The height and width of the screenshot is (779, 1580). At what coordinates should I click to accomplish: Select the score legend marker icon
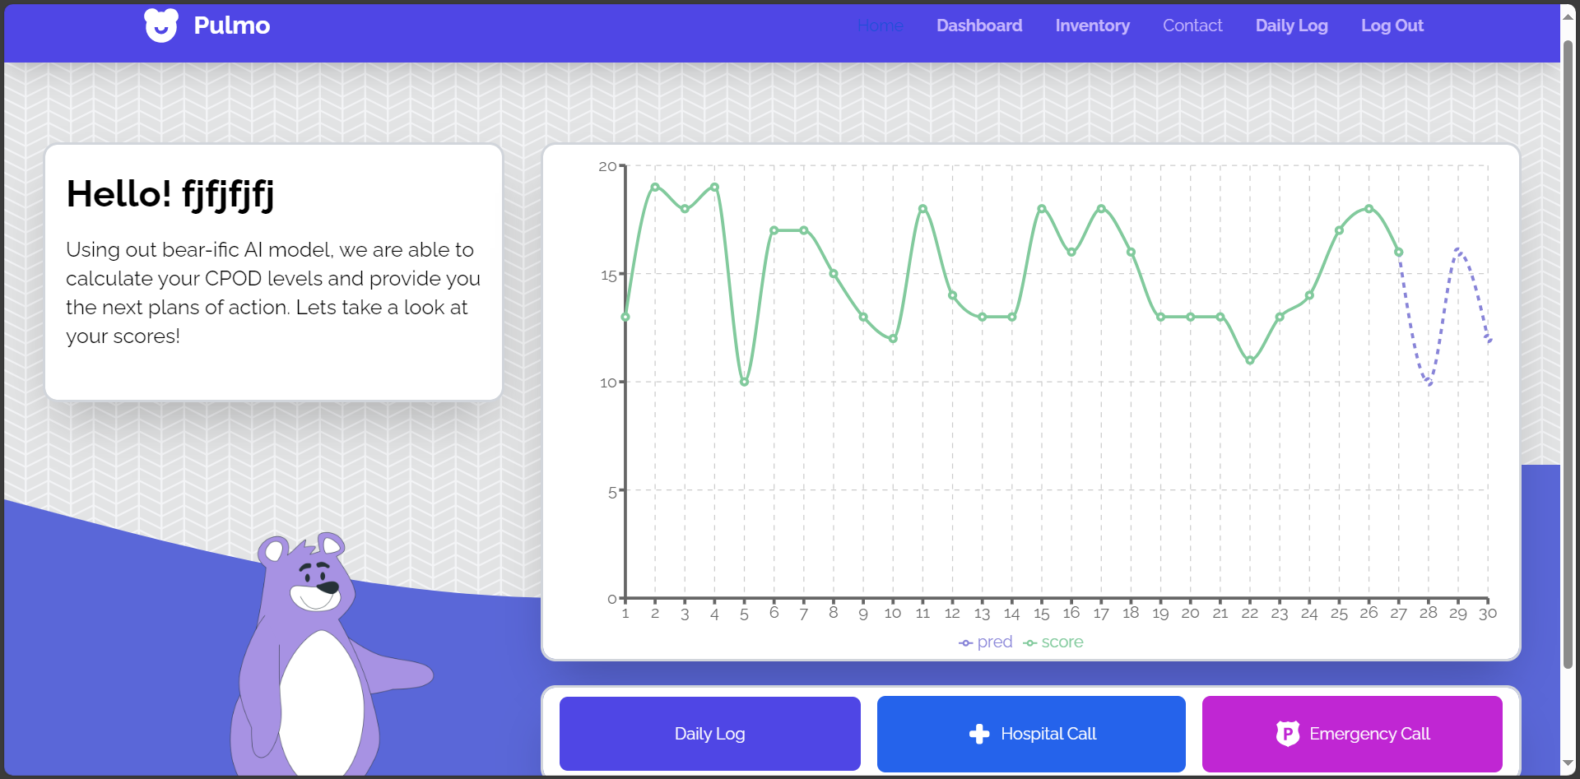tap(1029, 642)
